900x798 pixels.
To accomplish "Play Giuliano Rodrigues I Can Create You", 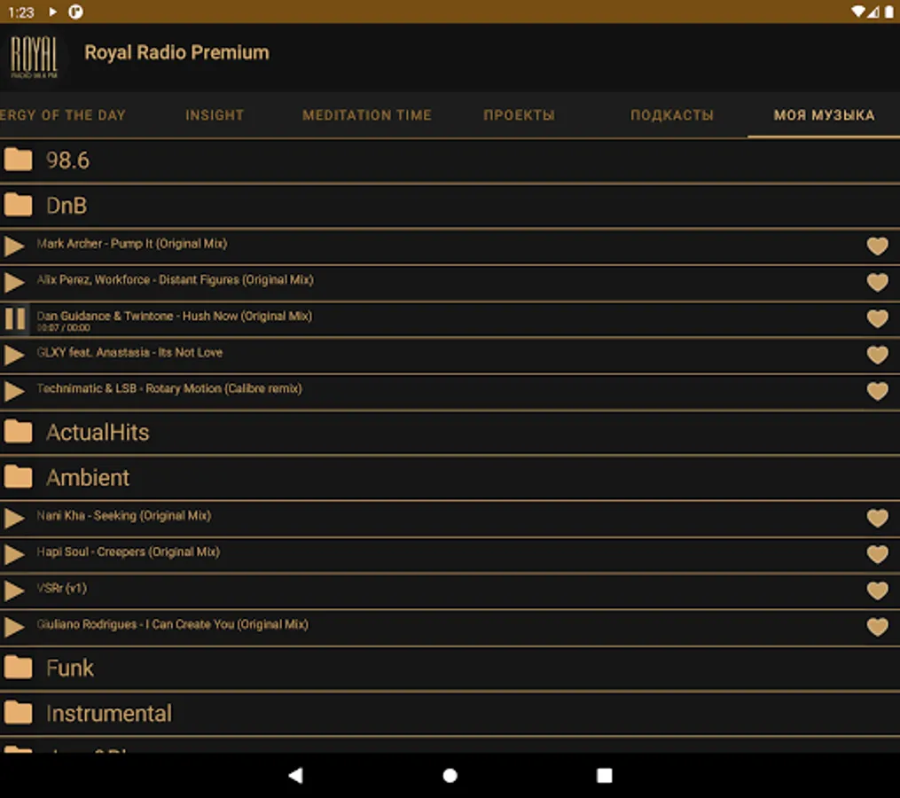I will coord(14,626).
